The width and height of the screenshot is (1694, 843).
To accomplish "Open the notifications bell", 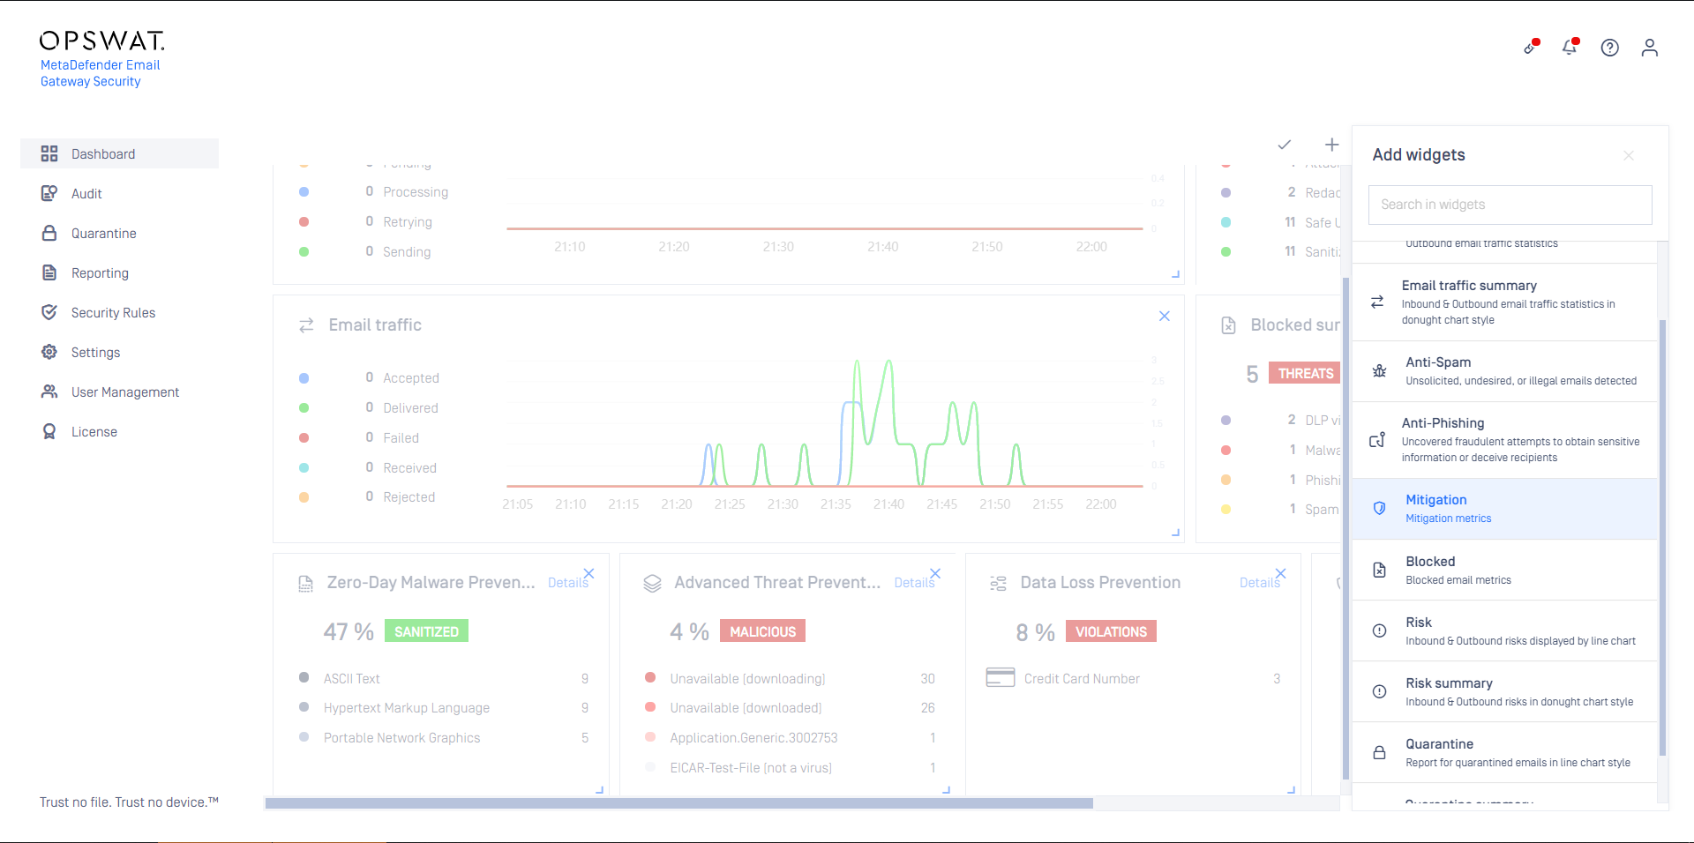I will point(1570,47).
